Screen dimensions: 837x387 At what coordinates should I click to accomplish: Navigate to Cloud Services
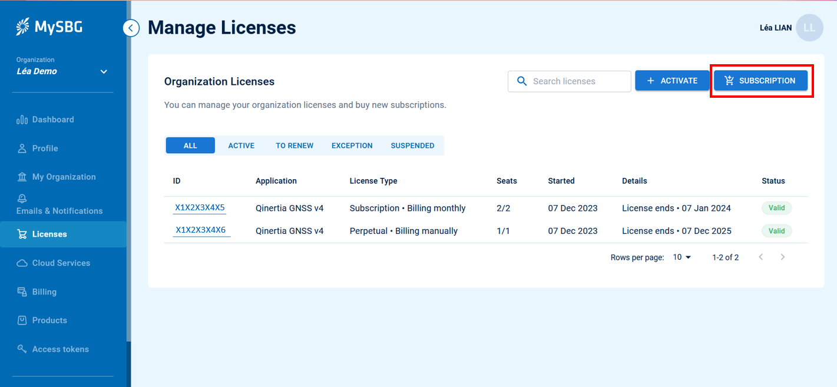61,263
